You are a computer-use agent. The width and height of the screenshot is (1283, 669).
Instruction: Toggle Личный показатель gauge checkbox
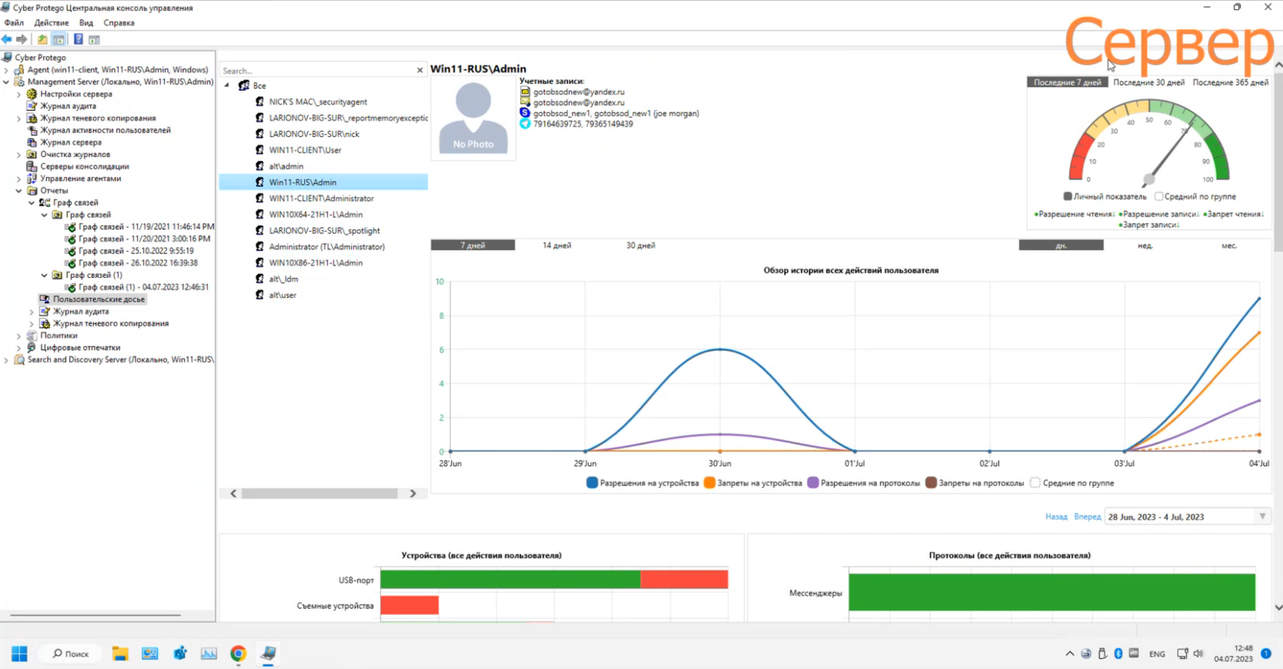tap(1067, 196)
